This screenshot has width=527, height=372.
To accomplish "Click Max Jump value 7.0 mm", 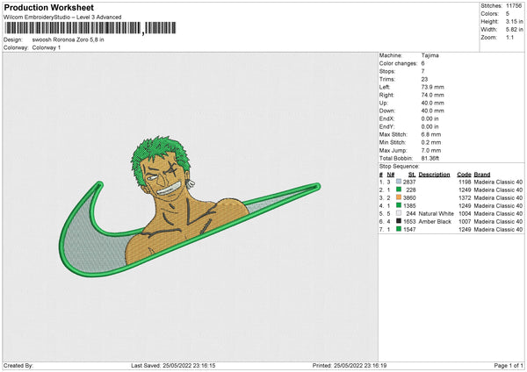I will [431, 151].
